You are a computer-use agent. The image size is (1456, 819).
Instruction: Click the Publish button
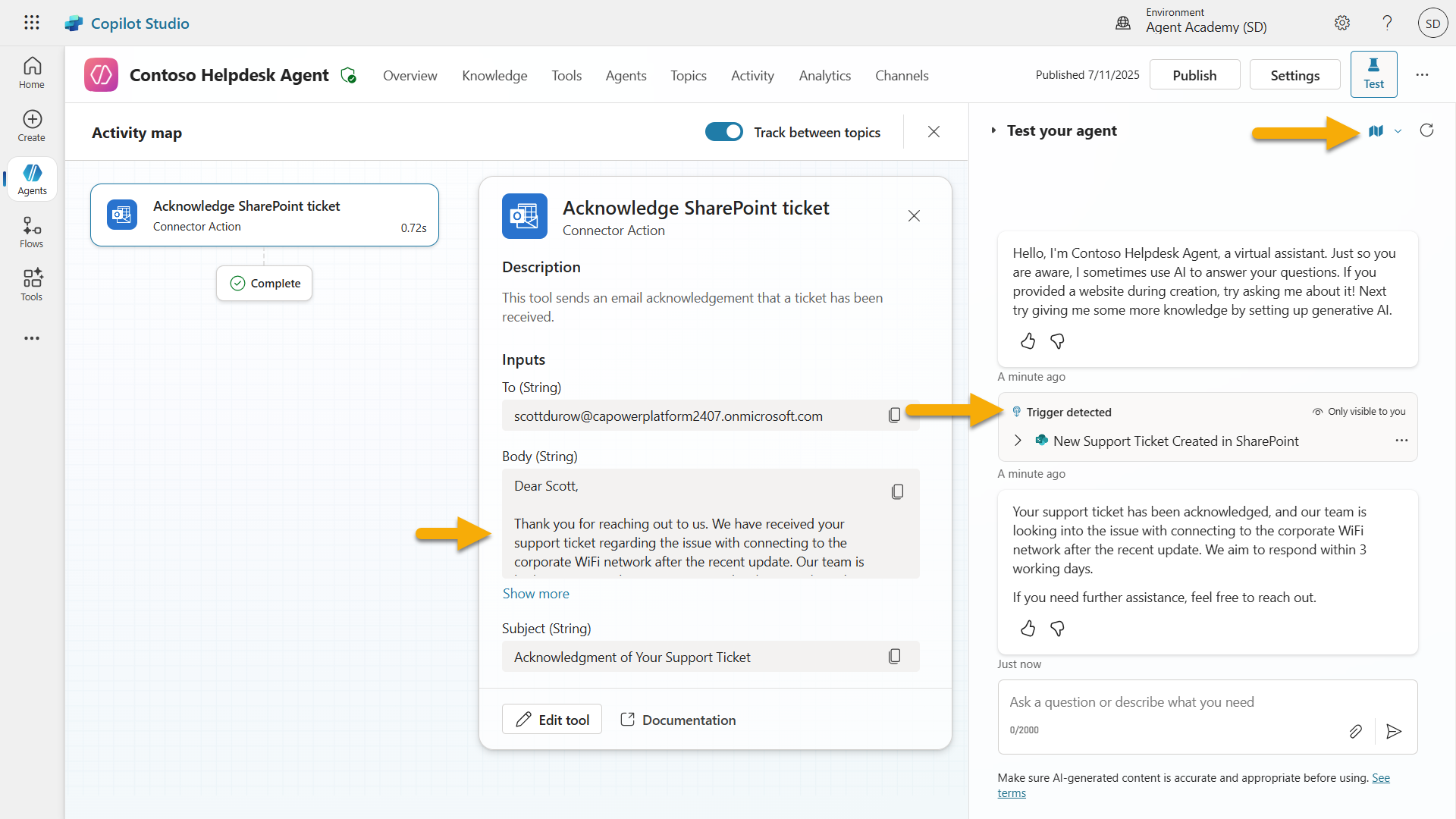(1194, 75)
